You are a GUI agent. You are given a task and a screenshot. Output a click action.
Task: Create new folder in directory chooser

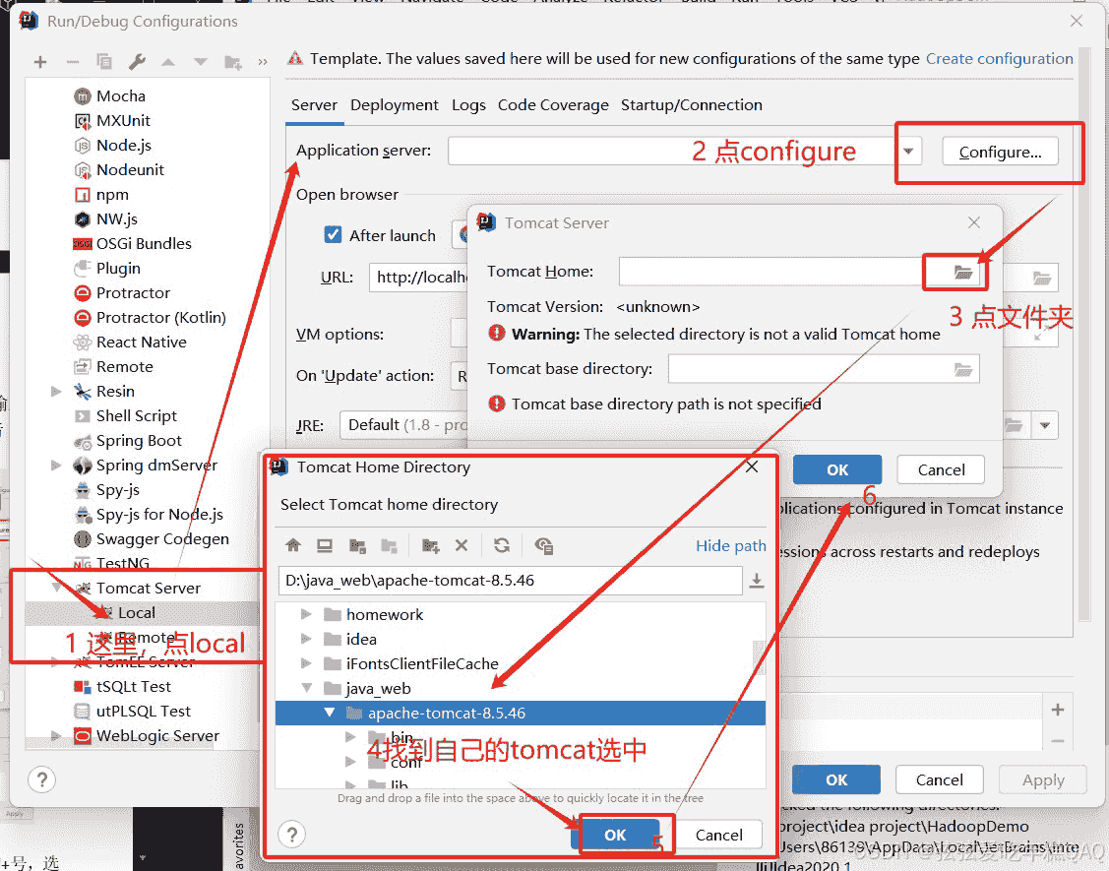pyautogui.click(x=430, y=545)
